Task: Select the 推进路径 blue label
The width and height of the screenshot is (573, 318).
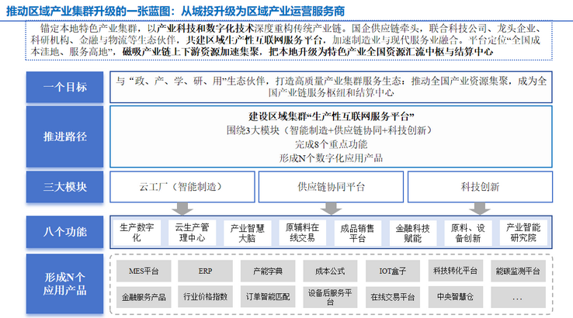Action: 65,137
